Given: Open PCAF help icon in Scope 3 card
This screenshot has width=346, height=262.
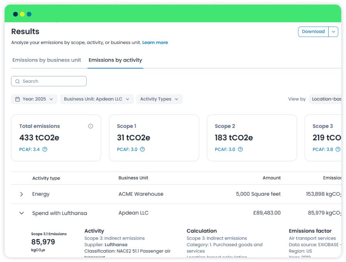Looking at the screenshot, I should pyautogui.click(x=338, y=149).
